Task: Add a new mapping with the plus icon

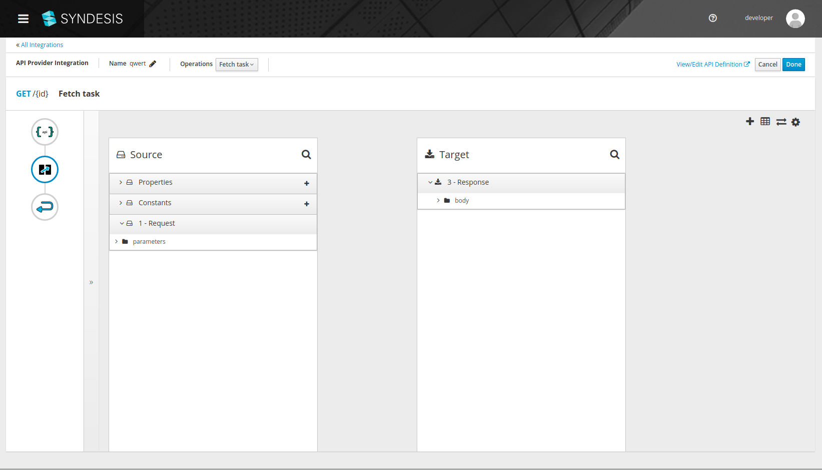Action: tap(750, 122)
